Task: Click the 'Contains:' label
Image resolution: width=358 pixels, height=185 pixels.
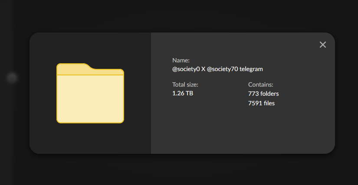Action: 260,85
